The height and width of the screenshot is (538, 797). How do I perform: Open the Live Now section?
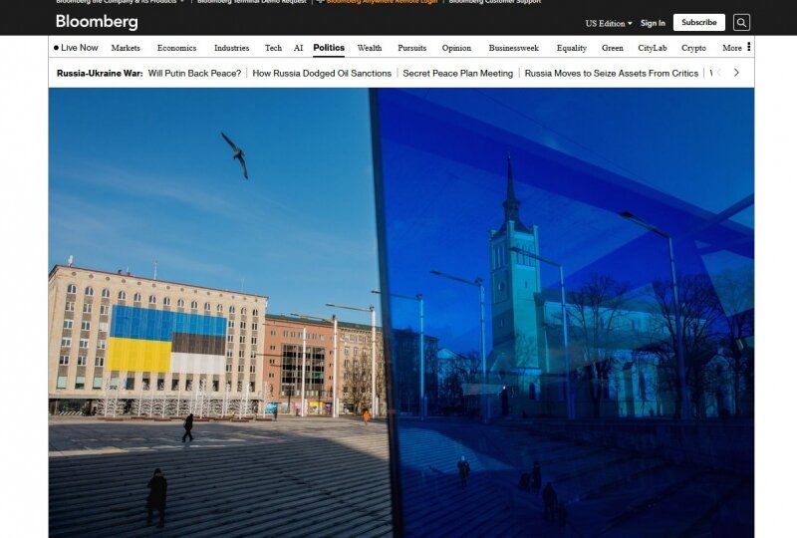(76, 48)
